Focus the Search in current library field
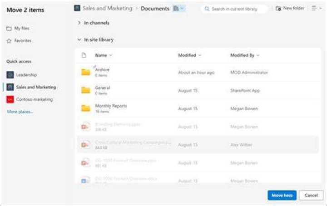 click(x=234, y=9)
